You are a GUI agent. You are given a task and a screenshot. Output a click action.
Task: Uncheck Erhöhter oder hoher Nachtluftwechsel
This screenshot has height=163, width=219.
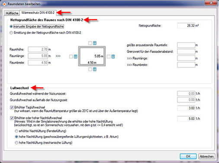pyautogui.click(x=12, y=118)
